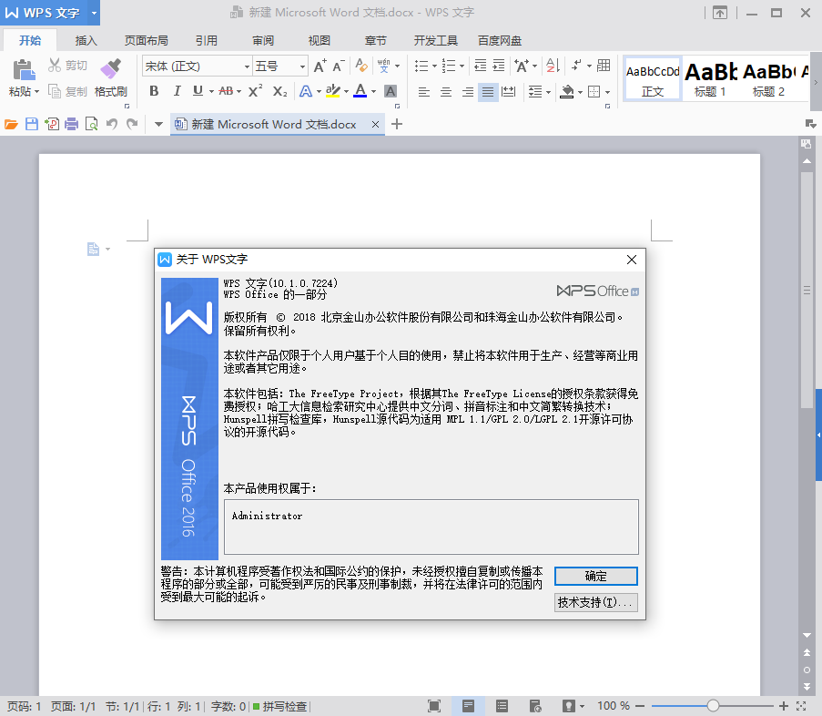Toggle italic text formatting

[x=176, y=91]
